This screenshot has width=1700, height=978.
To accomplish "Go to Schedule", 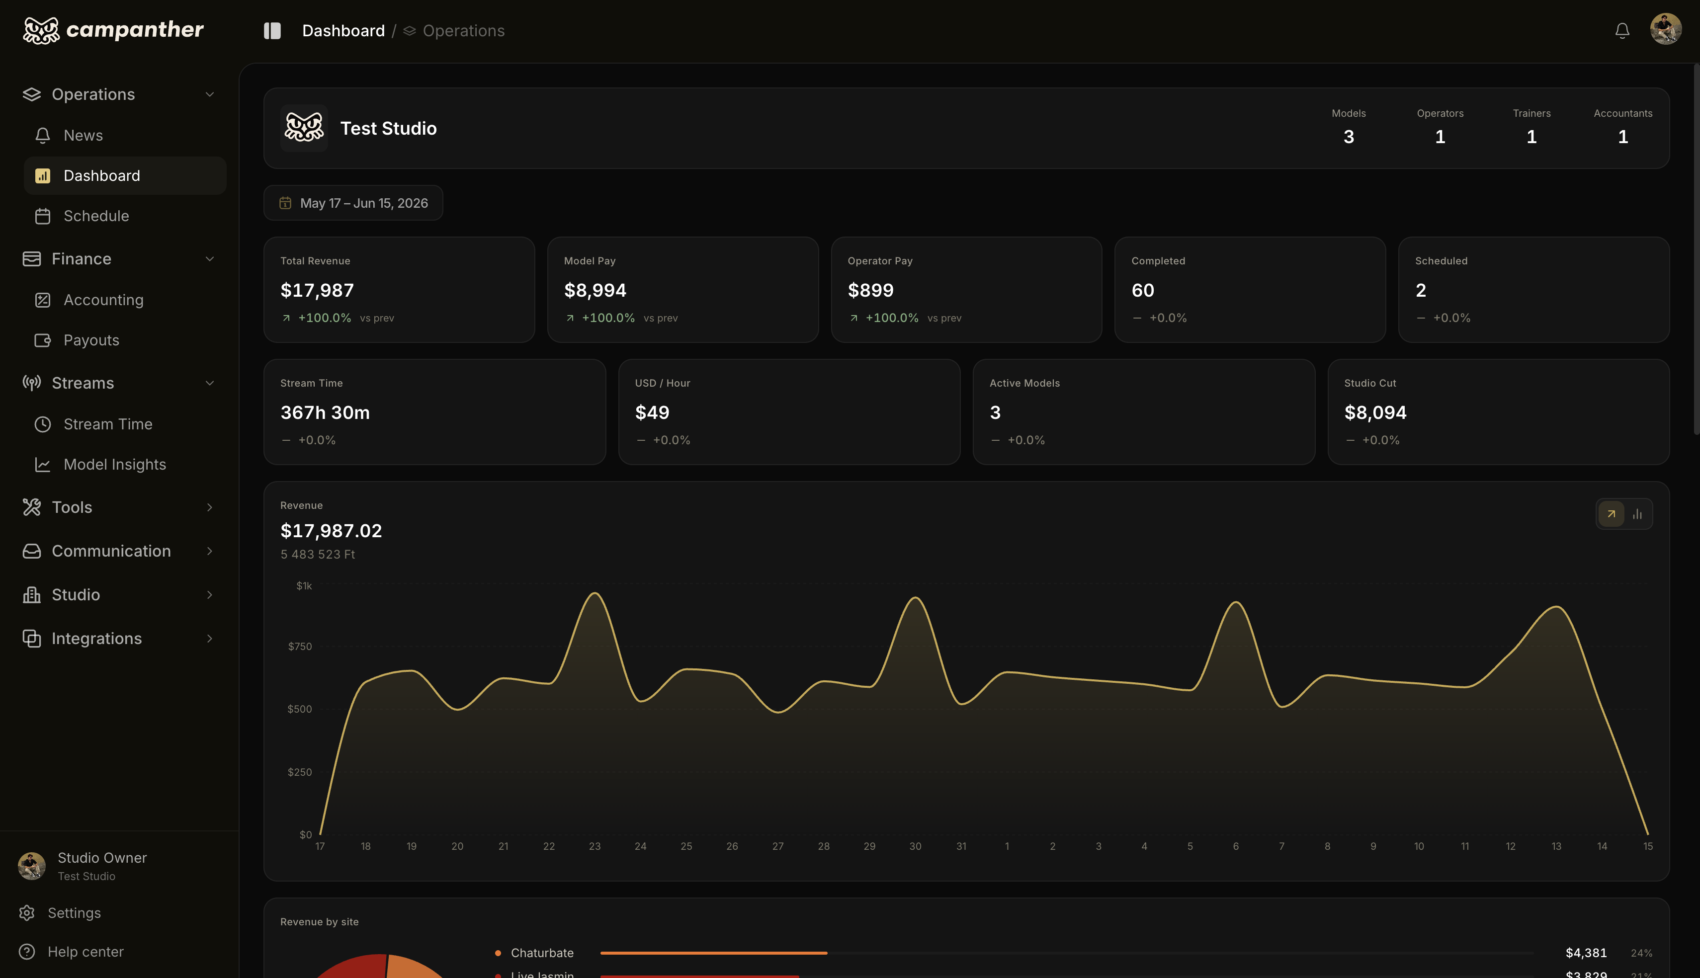I will 125,216.
